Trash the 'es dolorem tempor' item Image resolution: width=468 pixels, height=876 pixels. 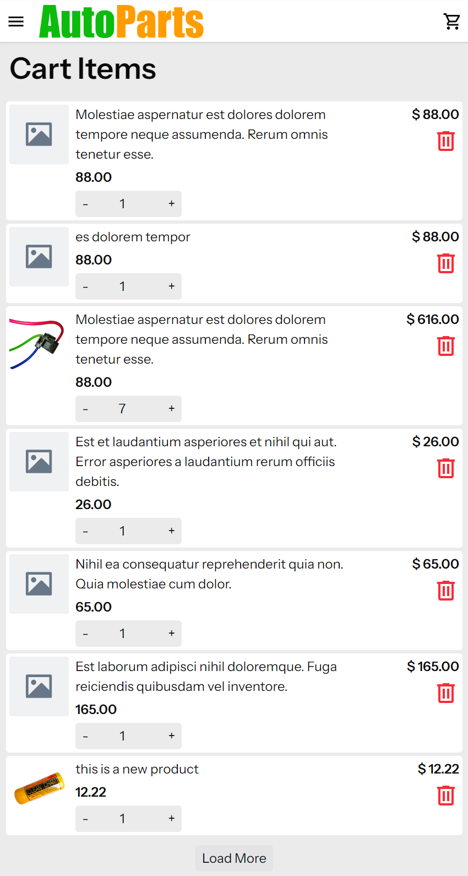(x=445, y=263)
